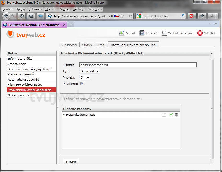Image resolution: width=222 pixels, height=172 pixels.
Task: Delete the @pratelskadomena.cz record with trash icon
Action: (177, 115)
